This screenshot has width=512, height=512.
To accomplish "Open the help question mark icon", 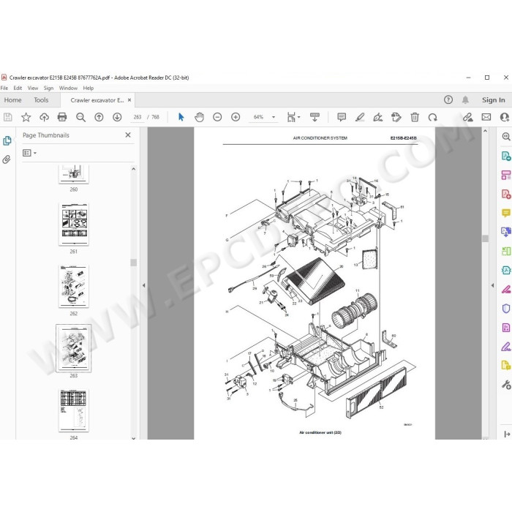I will [x=448, y=100].
